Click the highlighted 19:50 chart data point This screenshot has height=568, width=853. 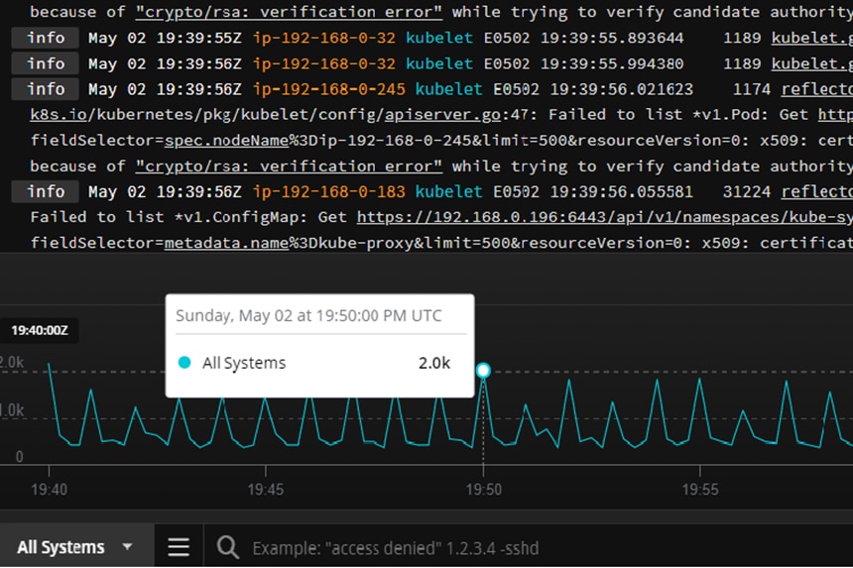click(483, 371)
